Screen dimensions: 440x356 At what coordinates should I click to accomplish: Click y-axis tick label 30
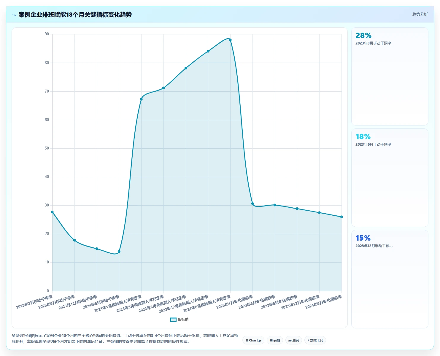point(47,205)
